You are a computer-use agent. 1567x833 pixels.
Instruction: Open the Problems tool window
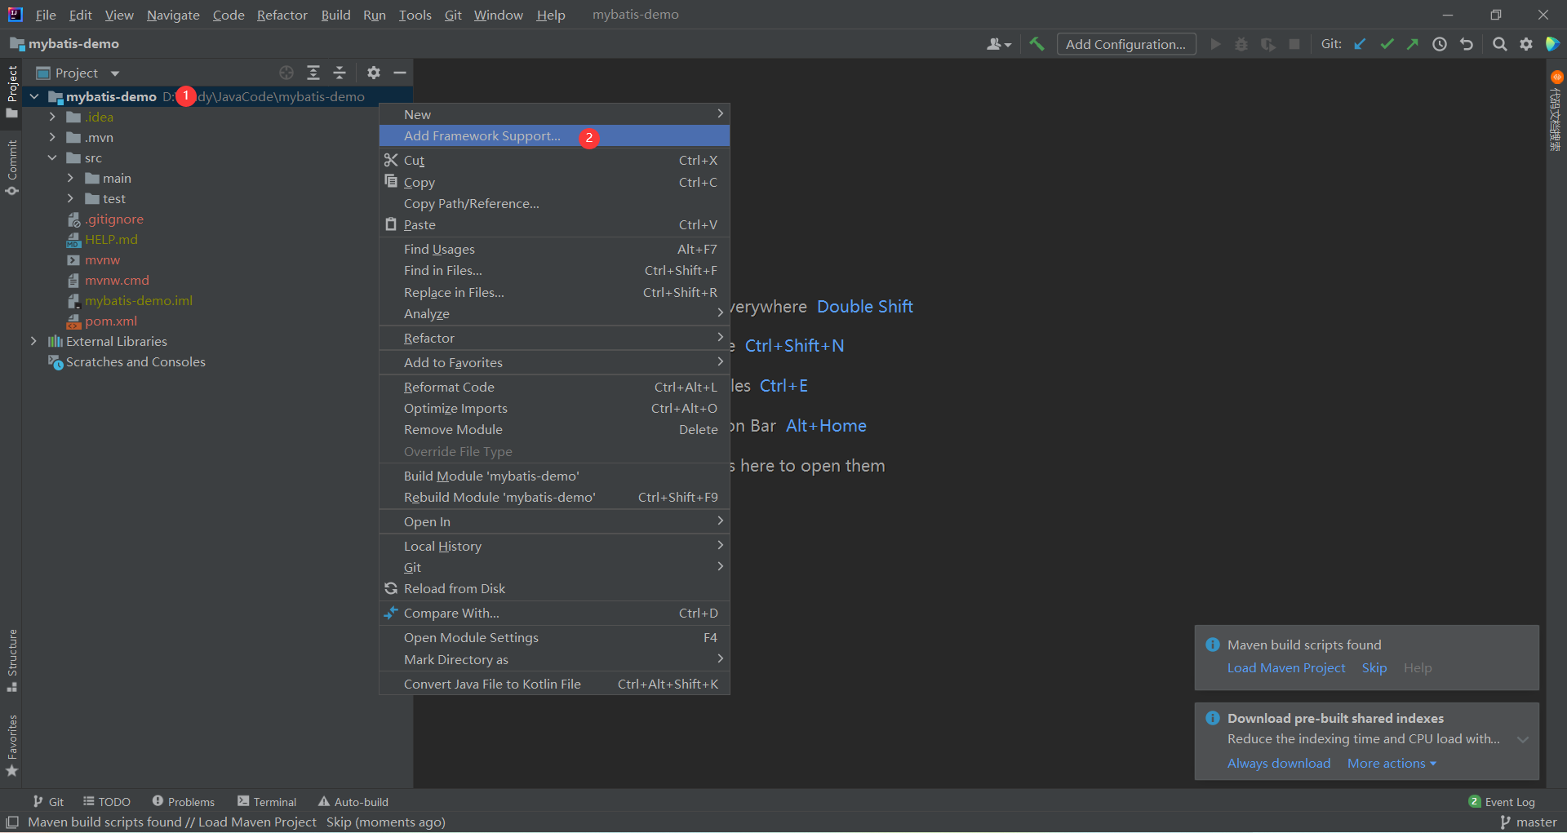(184, 802)
